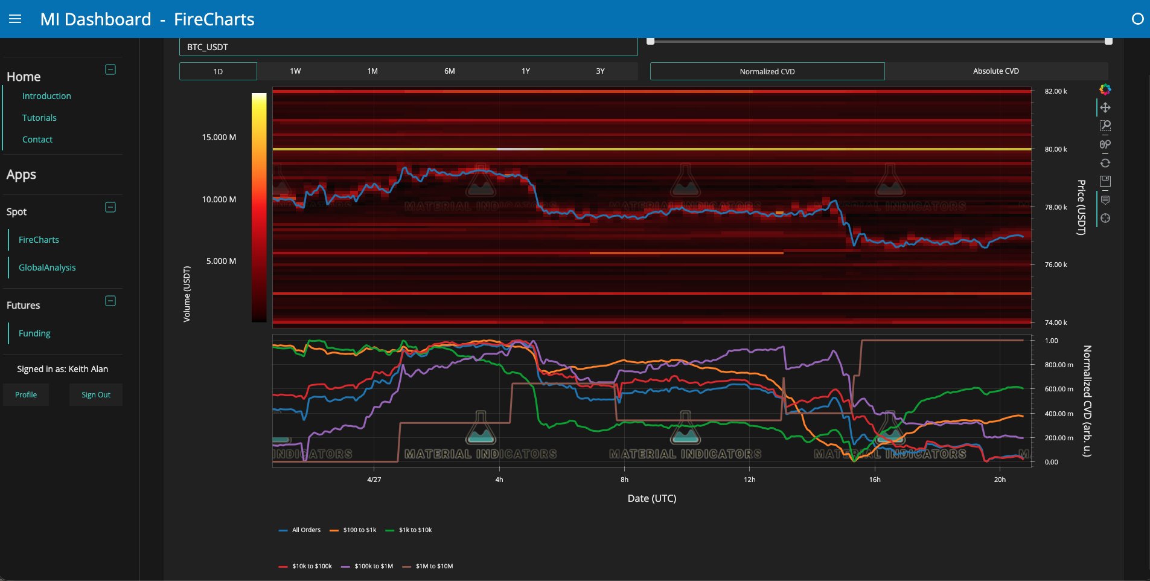Click the circle icon in the header
Screen dimensions: 1150x581
pyautogui.click(x=1137, y=19)
